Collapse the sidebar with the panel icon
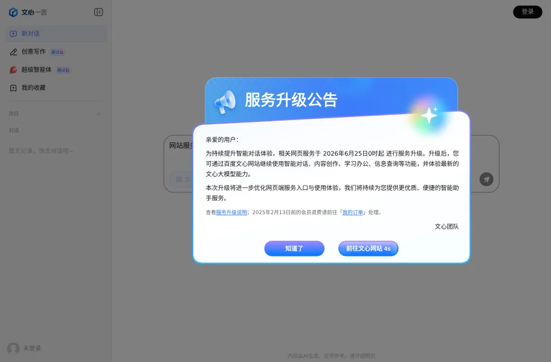This screenshot has width=551, height=362. point(98,12)
